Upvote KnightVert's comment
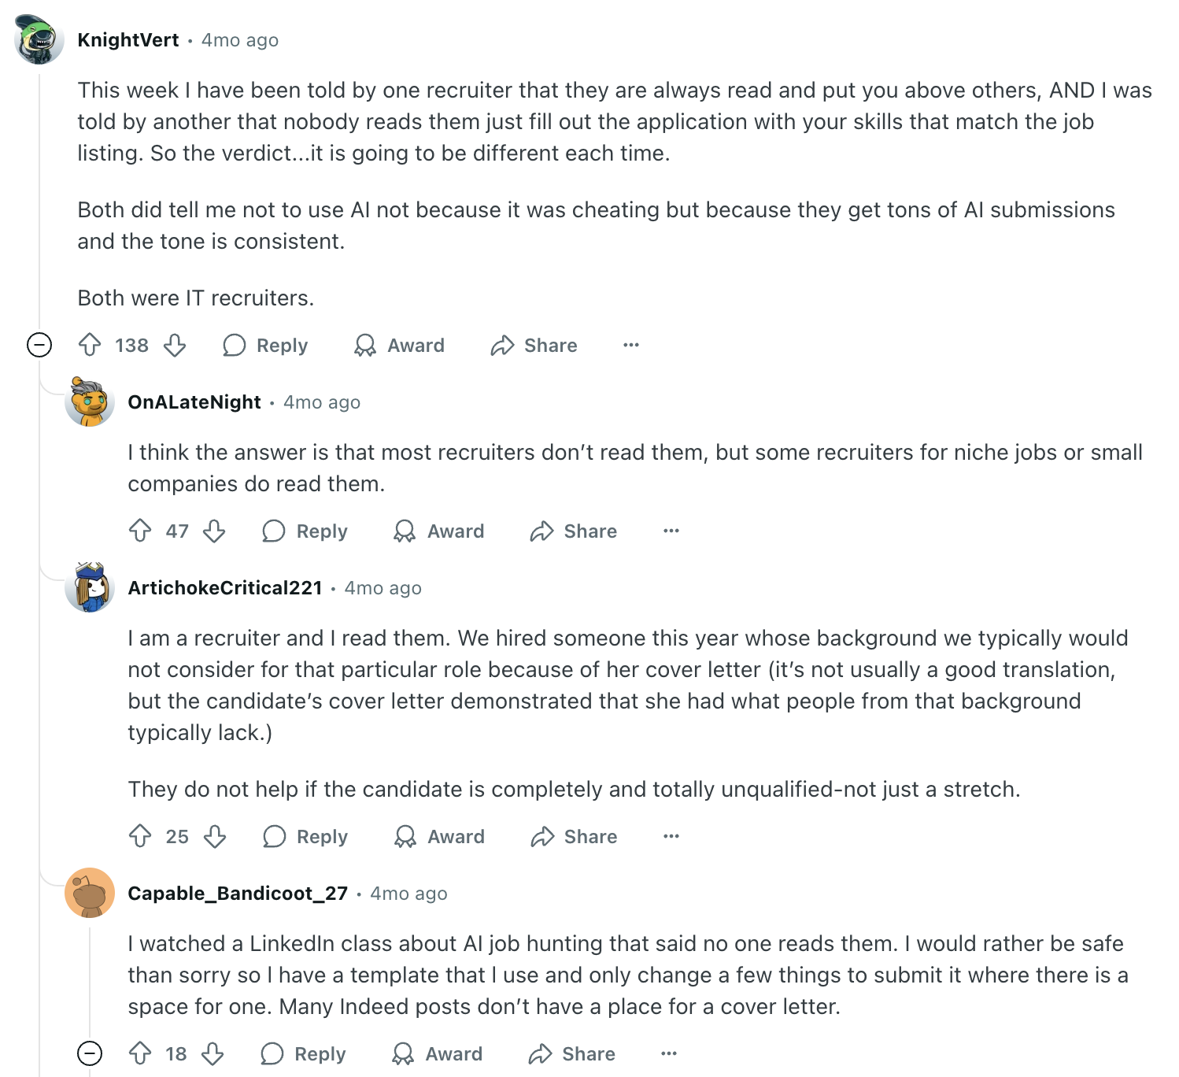 coord(90,345)
